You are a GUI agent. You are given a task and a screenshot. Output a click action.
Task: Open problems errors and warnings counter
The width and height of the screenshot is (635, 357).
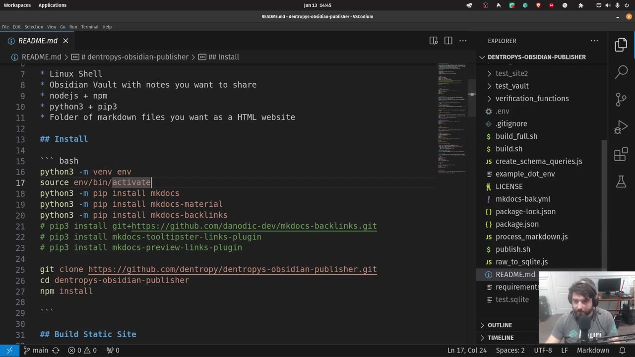click(x=82, y=350)
